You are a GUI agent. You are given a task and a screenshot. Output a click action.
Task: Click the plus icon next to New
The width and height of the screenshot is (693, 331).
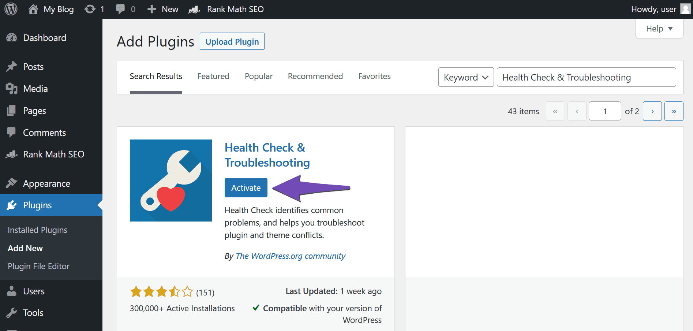click(151, 9)
